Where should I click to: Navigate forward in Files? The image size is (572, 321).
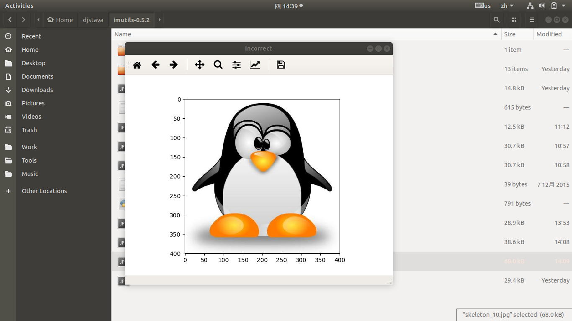coord(23,20)
